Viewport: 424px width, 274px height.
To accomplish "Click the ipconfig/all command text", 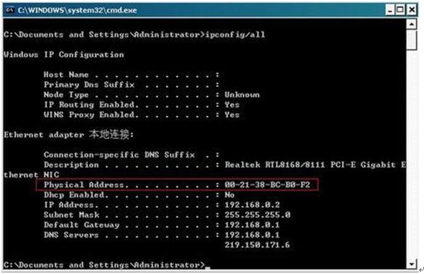I will (x=235, y=35).
